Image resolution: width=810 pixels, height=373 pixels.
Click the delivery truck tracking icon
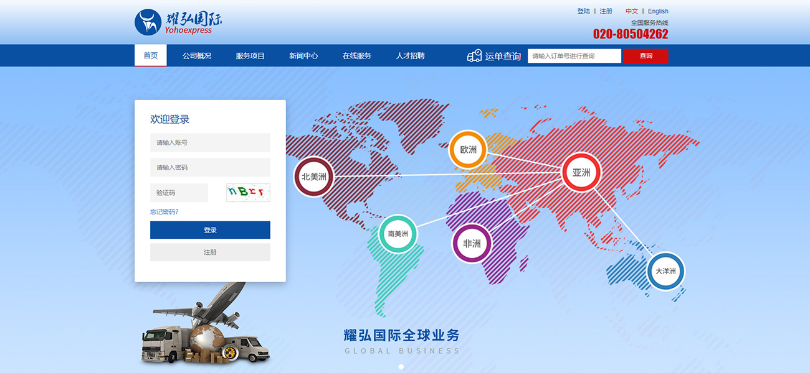(x=474, y=56)
